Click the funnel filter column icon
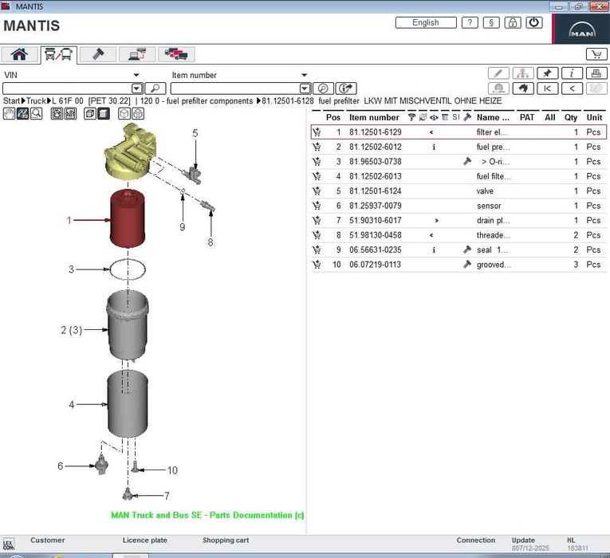This screenshot has width=610, height=558. [411, 117]
